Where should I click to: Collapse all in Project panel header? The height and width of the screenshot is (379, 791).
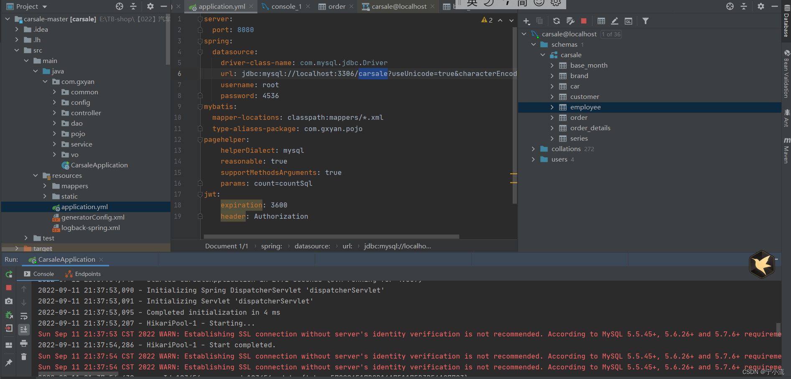click(133, 6)
